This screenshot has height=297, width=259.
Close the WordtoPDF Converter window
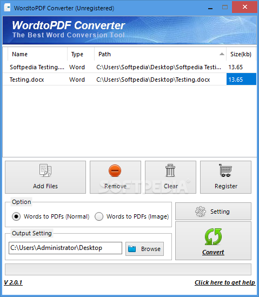click(245, 7)
